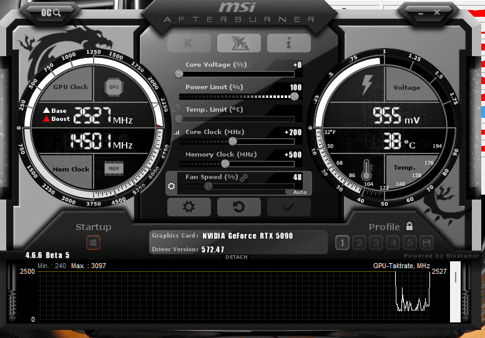Close the Afterburner window

(437, 12)
